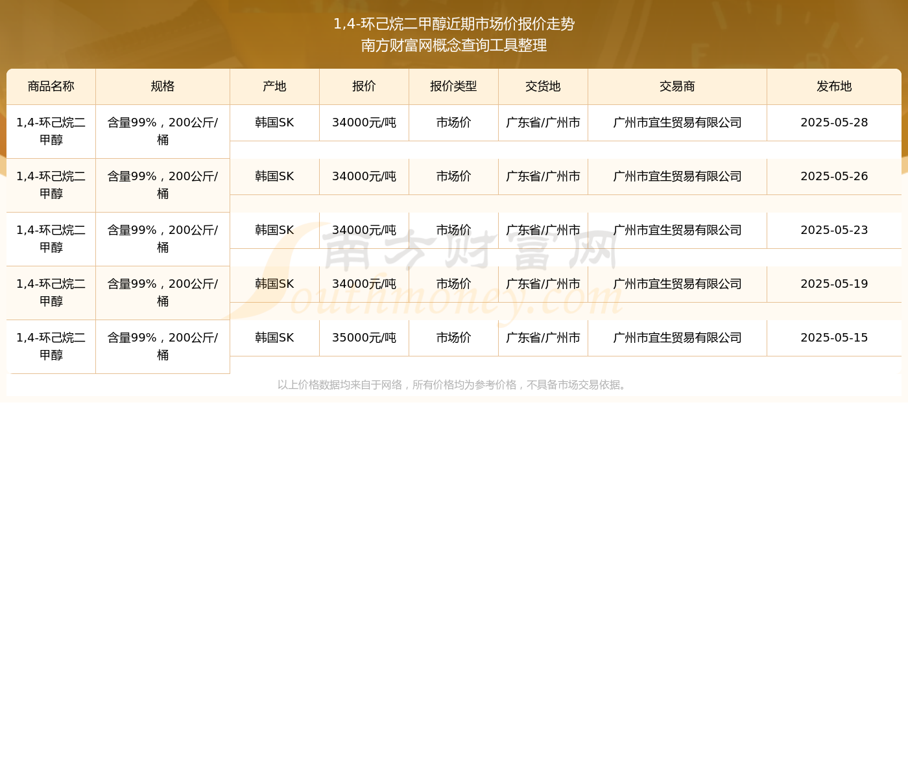Select the date 2025-05-15
Screen dimensions: 908x781
coord(834,338)
